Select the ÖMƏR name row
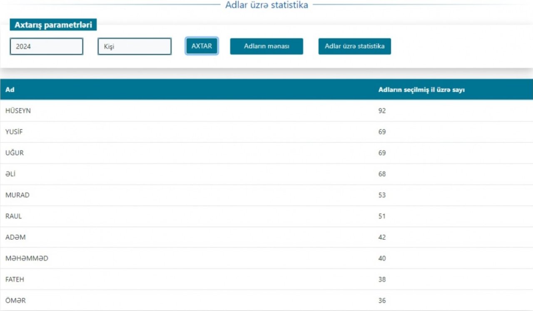The height and width of the screenshot is (311, 533). click(266, 300)
